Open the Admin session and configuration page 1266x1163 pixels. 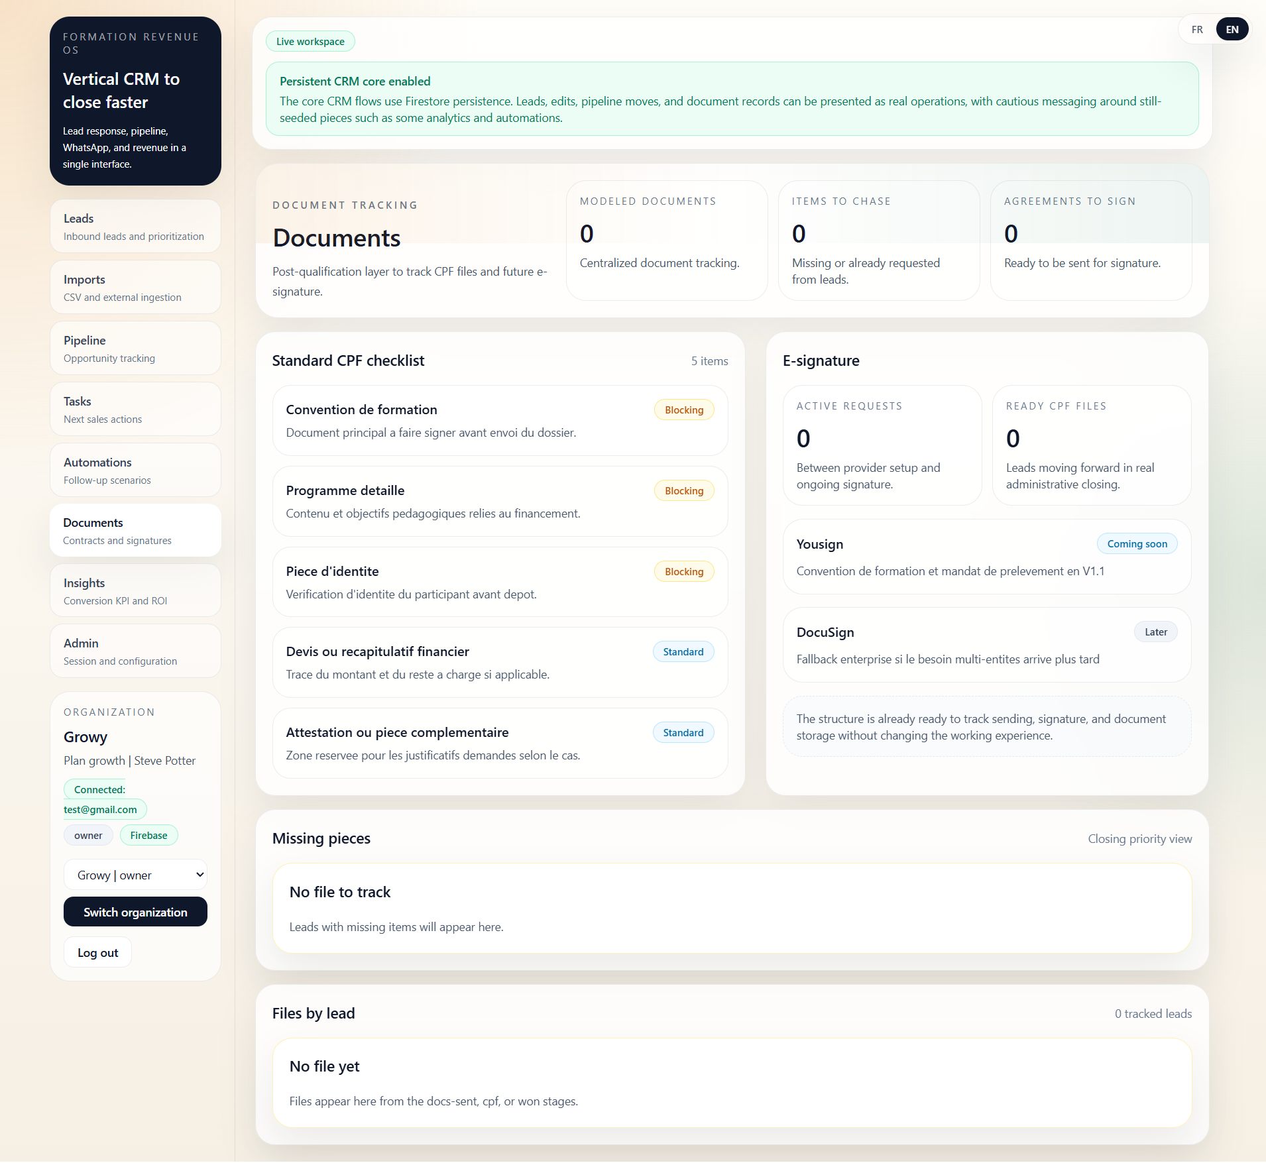pyautogui.click(x=135, y=650)
